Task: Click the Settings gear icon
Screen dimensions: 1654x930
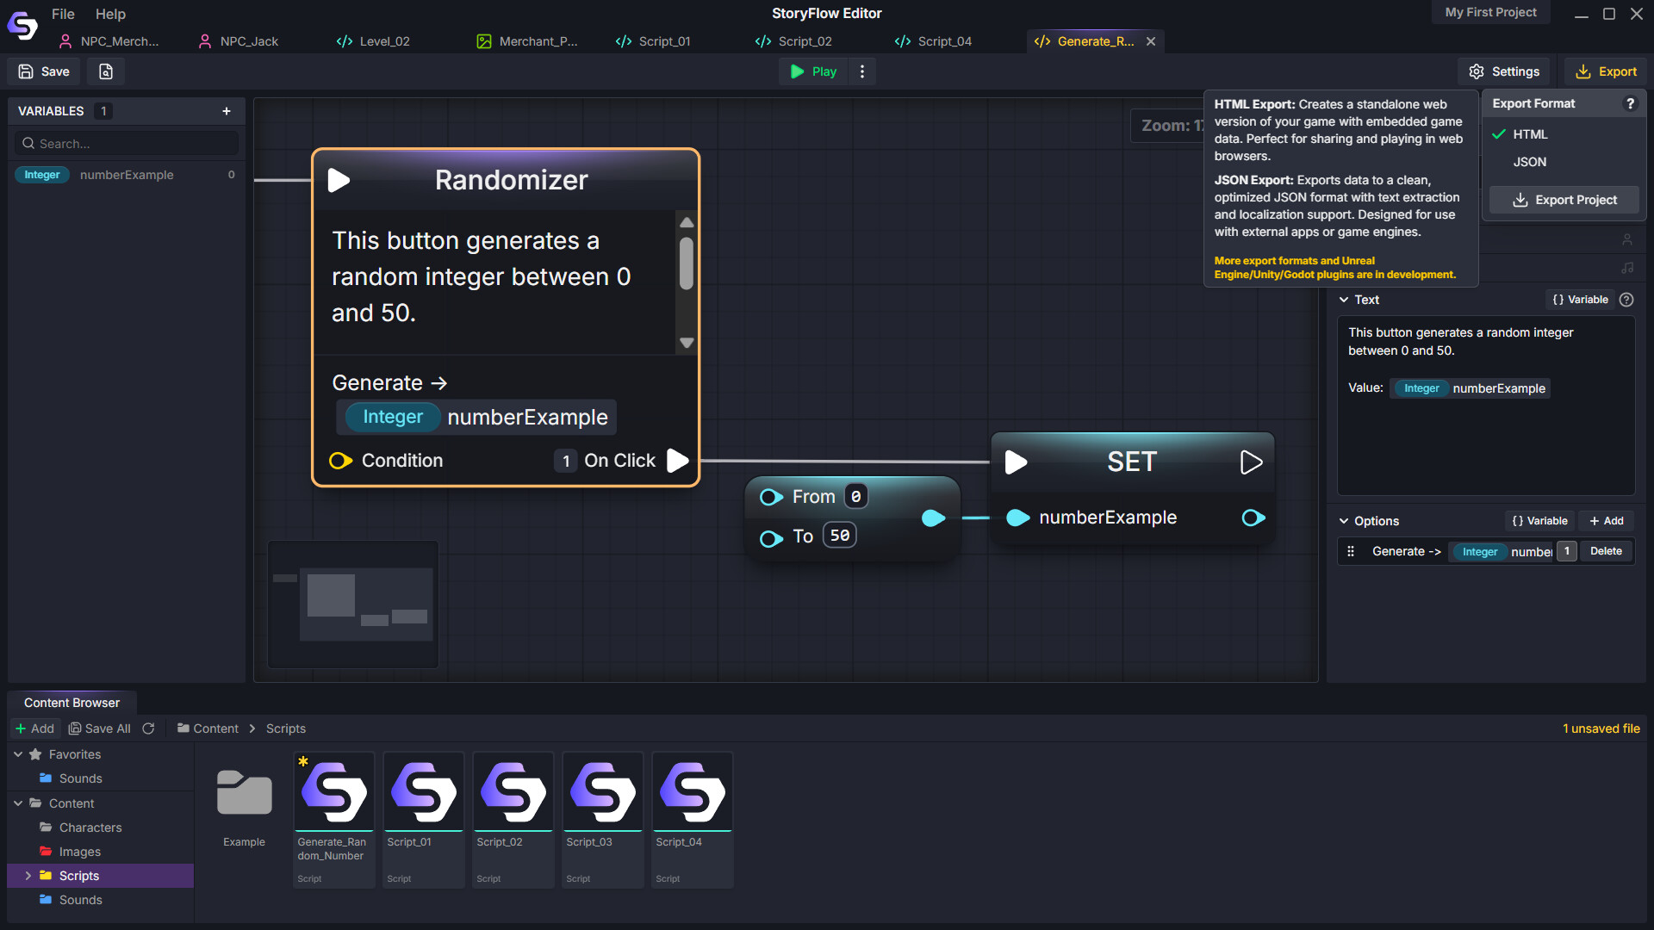Action: [1477, 71]
